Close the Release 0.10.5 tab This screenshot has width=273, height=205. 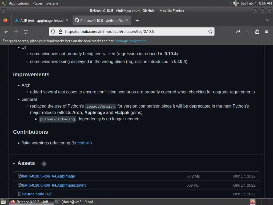click(x=127, y=20)
